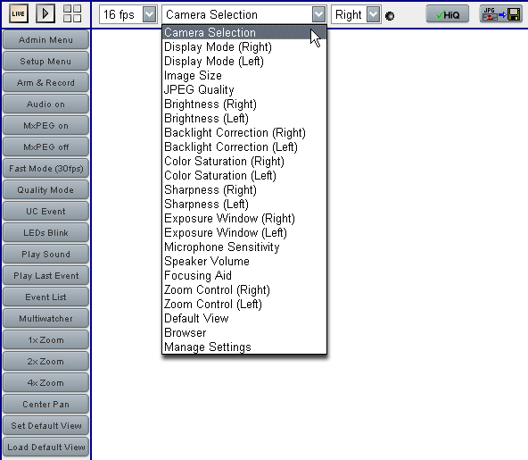
Task: Choose Microphone Sensitivity option
Action: pos(244,247)
